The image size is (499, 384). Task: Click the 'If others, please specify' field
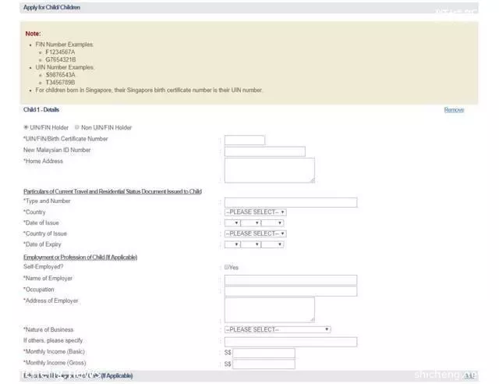[291, 342]
